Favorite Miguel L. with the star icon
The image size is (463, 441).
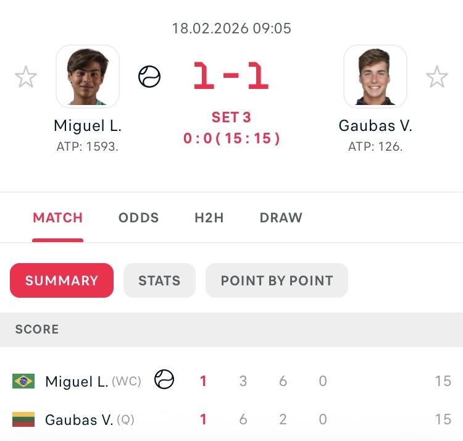(26, 77)
